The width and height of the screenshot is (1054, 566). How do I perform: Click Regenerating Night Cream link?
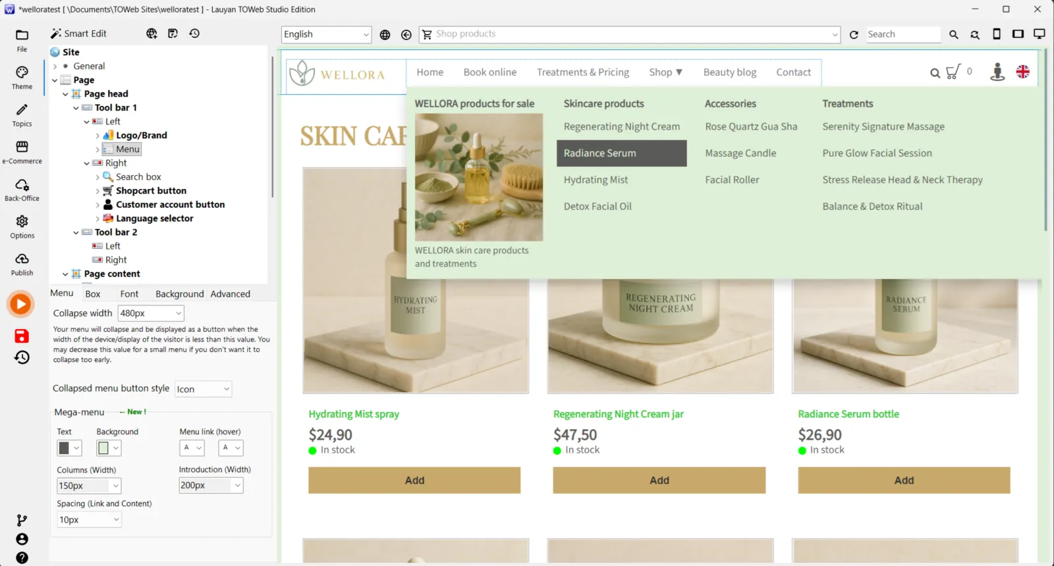point(622,127)
